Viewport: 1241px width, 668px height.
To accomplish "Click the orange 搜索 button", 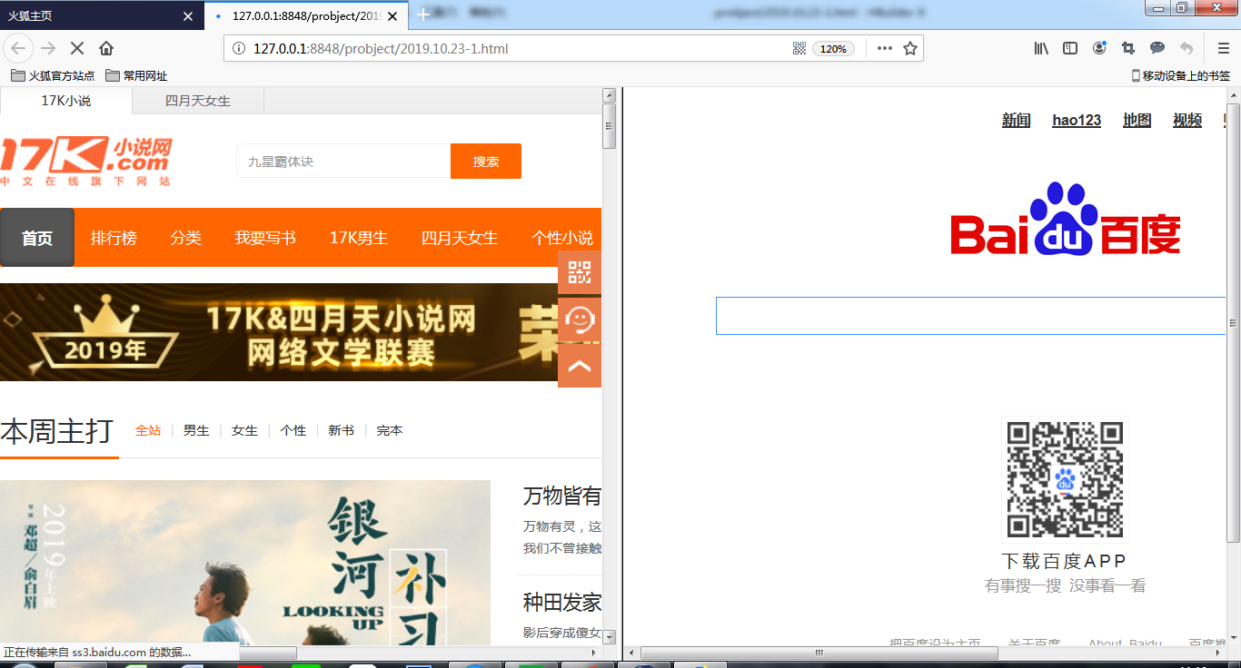I will [x=486, y=162].
